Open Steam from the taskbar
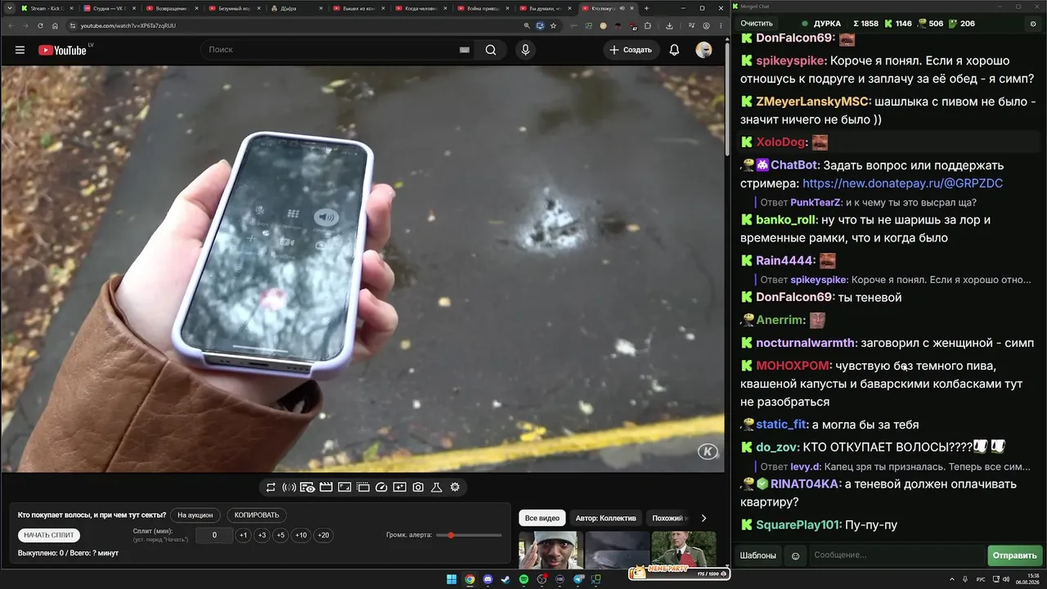 506,580
